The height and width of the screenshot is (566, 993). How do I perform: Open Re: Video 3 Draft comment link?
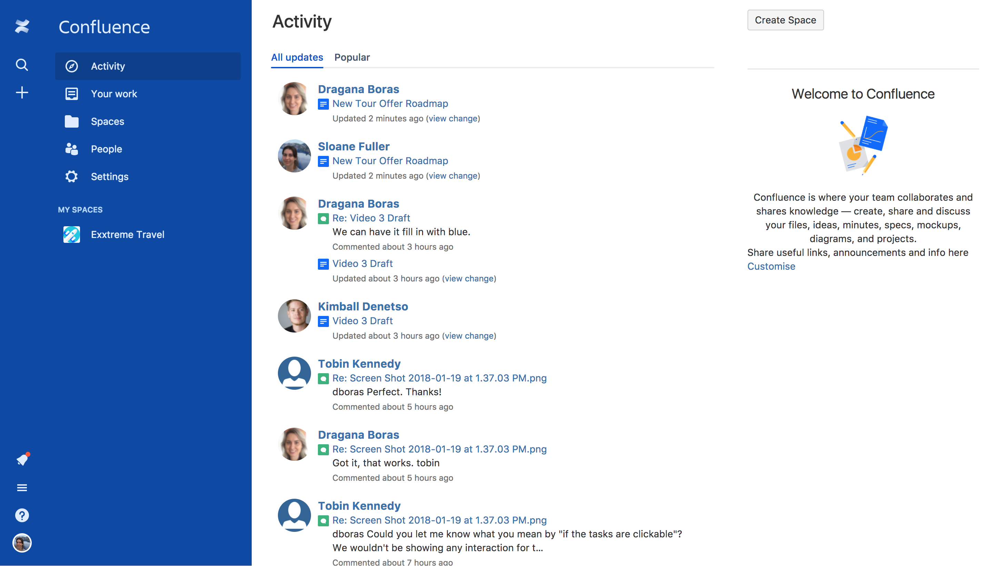(371, 218)
